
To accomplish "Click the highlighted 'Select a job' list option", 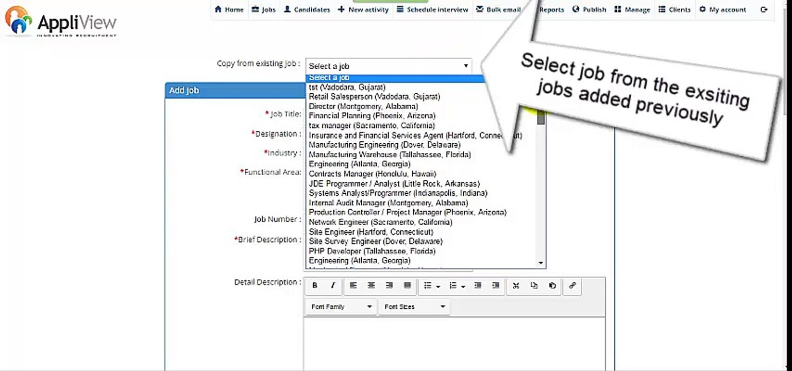I will coord(396,78).
